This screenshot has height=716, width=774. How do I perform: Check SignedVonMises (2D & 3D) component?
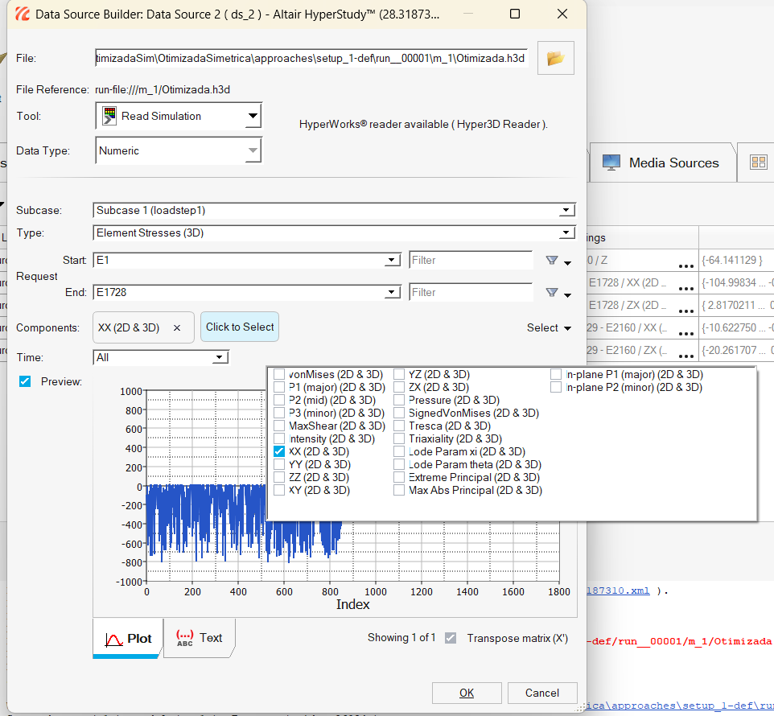[x=399, y=413]
